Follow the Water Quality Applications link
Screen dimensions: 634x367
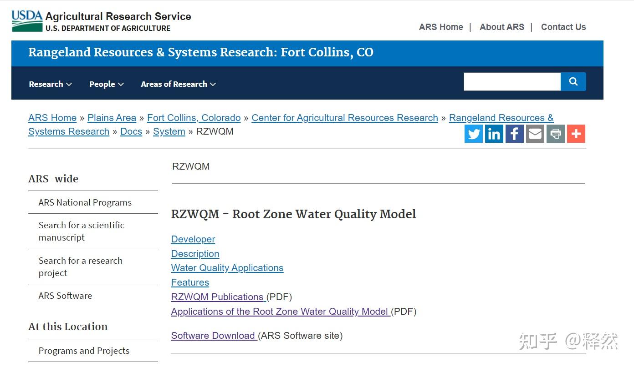click(227, 268)
